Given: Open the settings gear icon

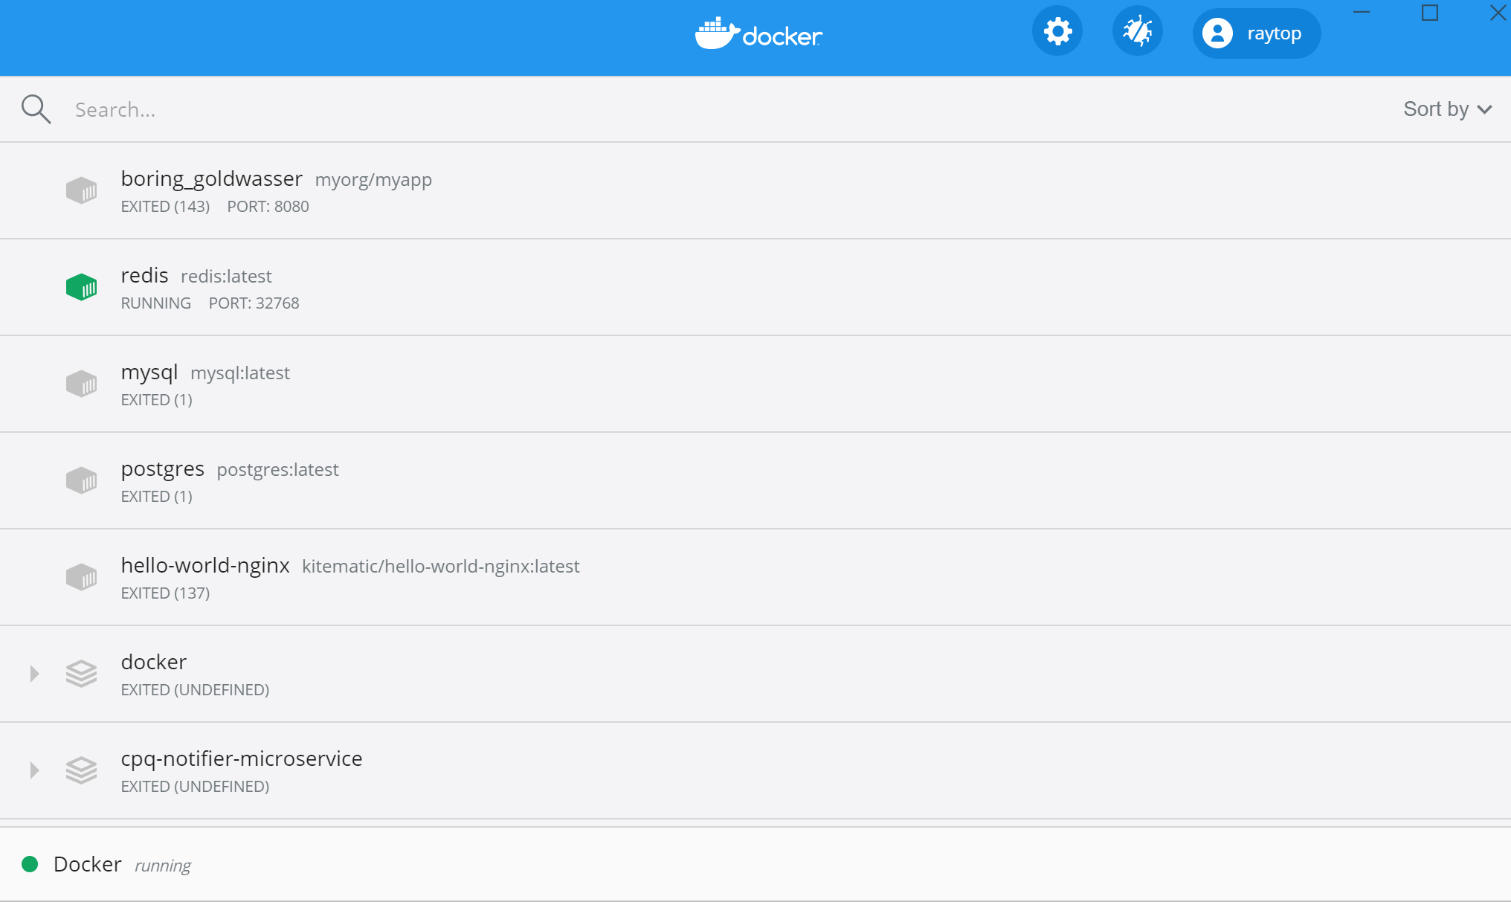Looking at the screenshot, I should point(1057,30).
